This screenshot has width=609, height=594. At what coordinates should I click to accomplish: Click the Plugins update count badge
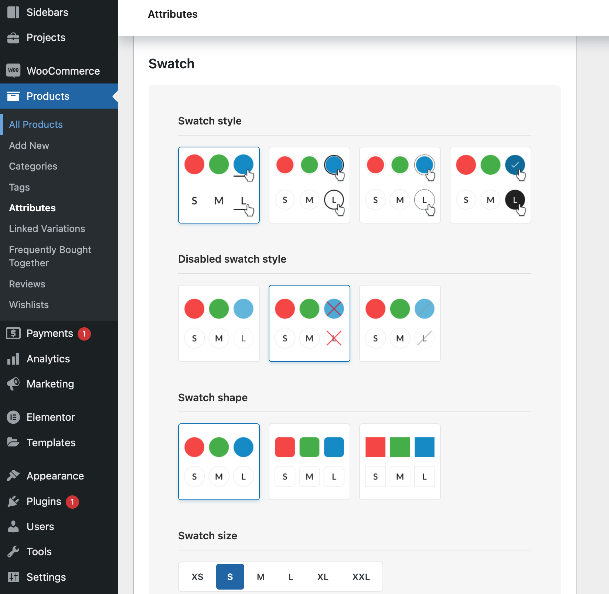[72, 502]
